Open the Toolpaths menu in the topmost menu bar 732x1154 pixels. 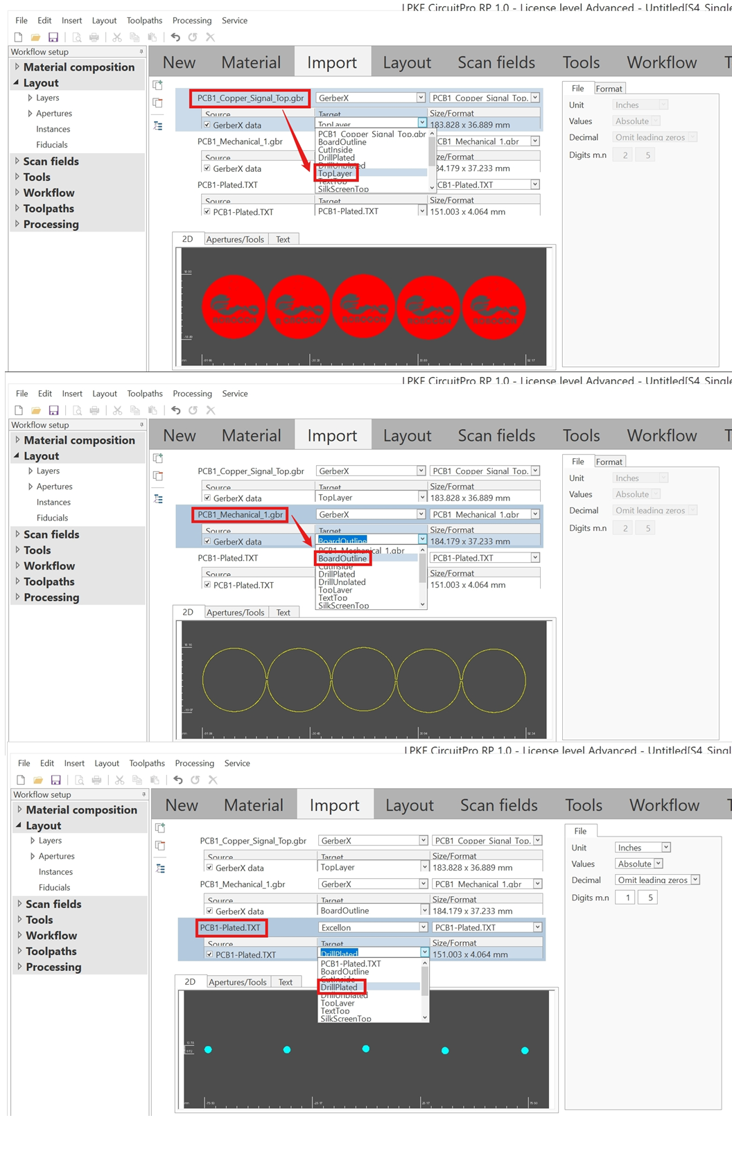tap(144, 21)
